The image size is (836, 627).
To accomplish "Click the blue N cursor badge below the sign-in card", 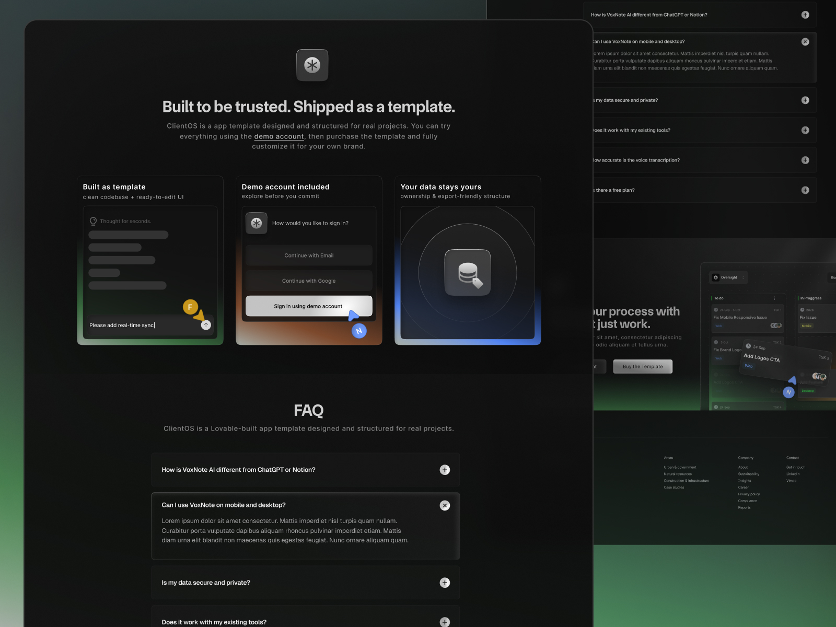I will [359, 331].
